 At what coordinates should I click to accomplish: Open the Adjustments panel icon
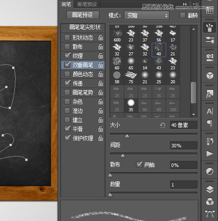click(x=210, y=171)
